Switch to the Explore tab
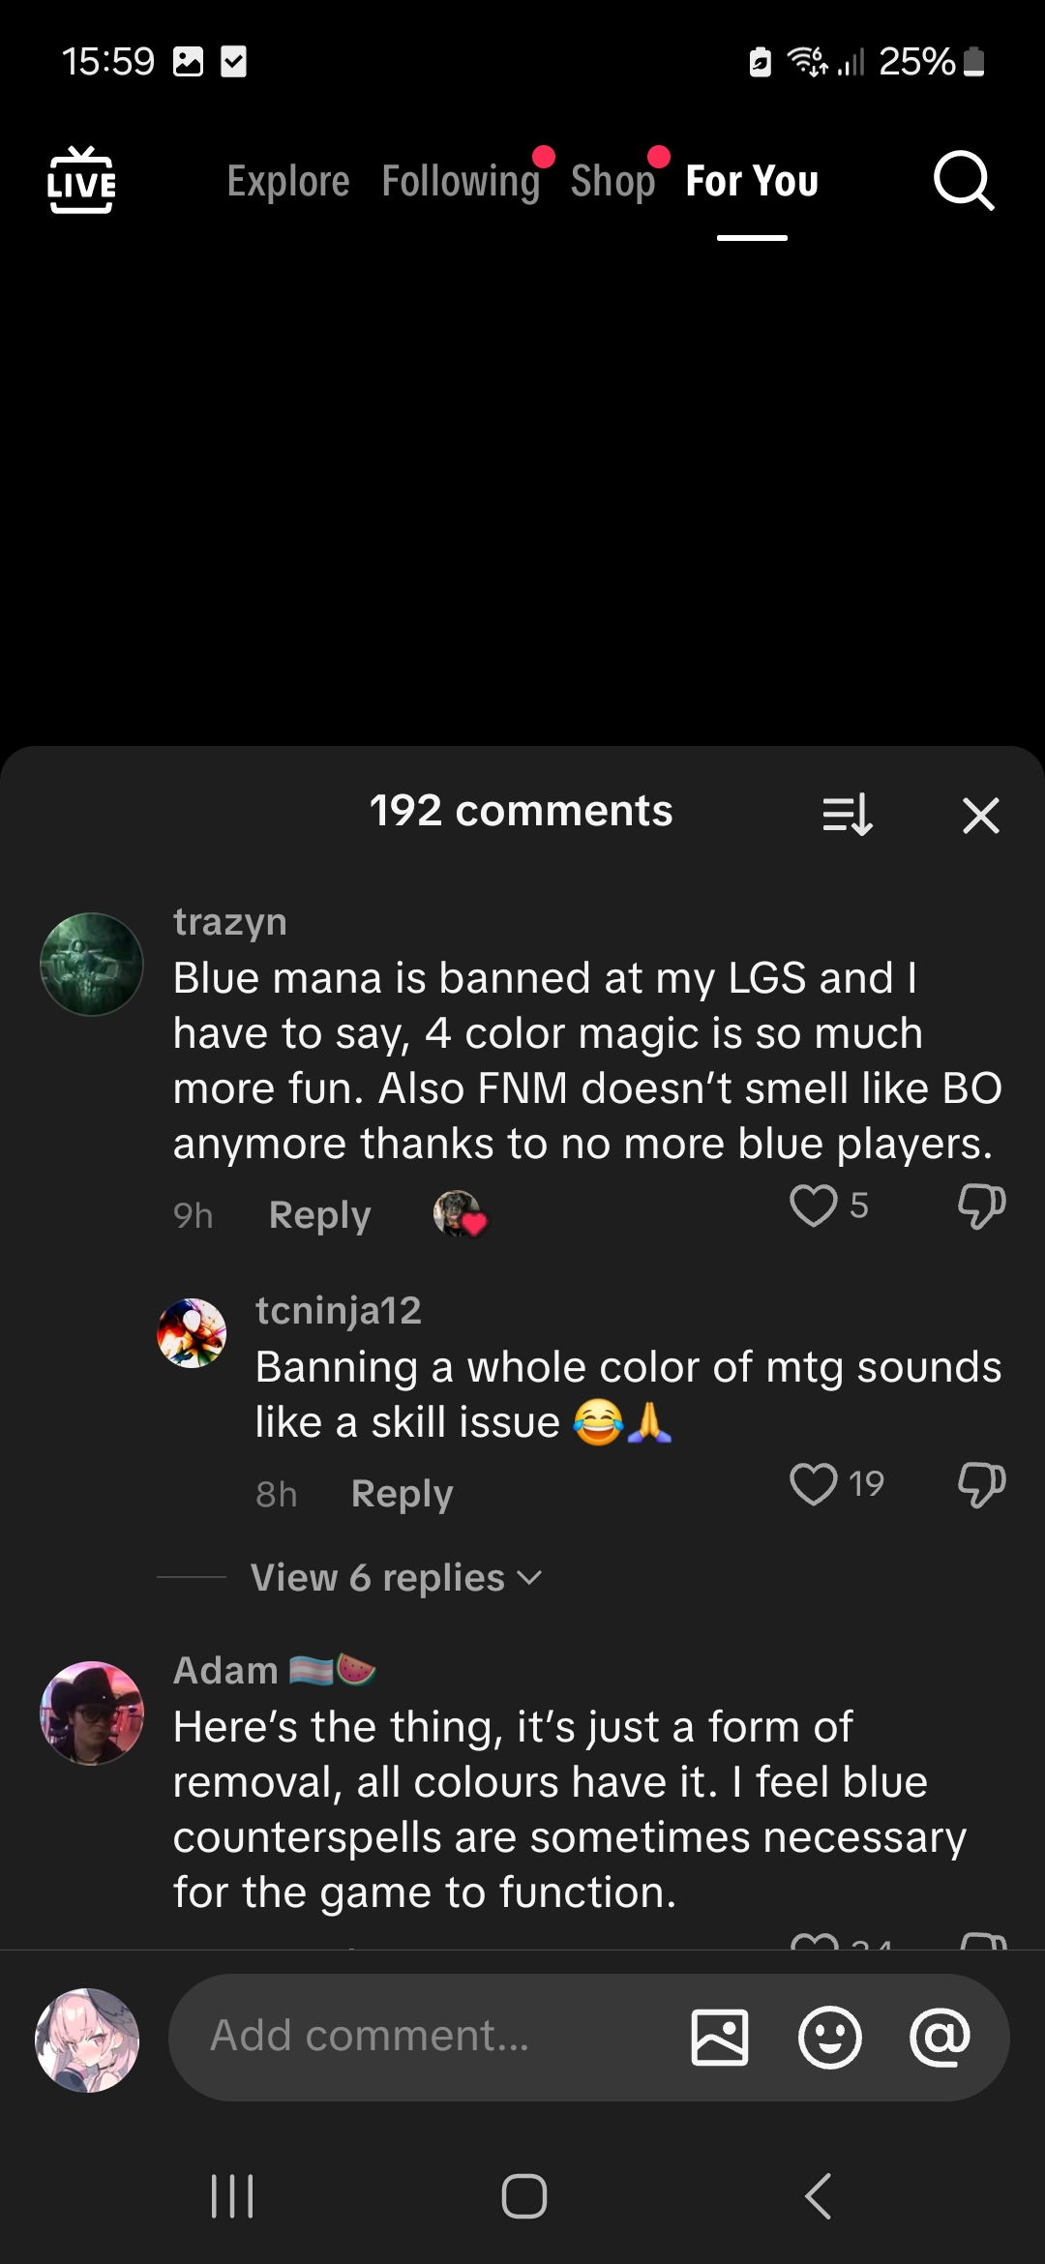Image resolution: width=1045 pixels, height=2264 pixels. (288, 181)
